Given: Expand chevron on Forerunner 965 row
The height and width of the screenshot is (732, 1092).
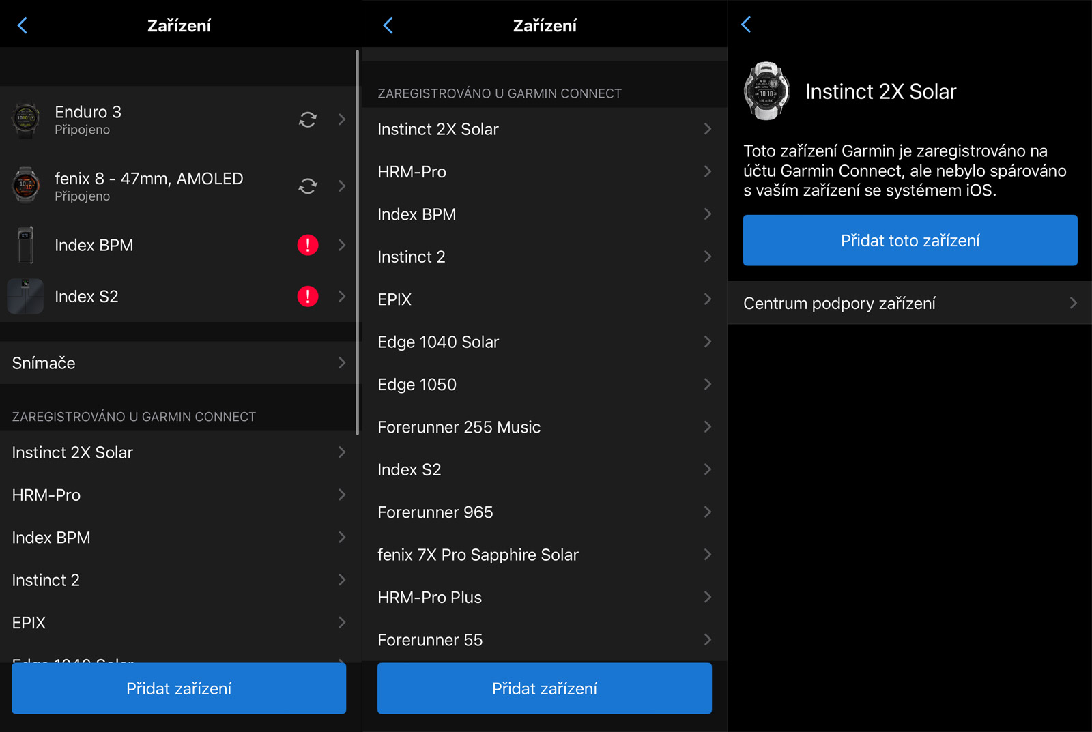Looking at the screenshot, I should [x=708, y=512].
